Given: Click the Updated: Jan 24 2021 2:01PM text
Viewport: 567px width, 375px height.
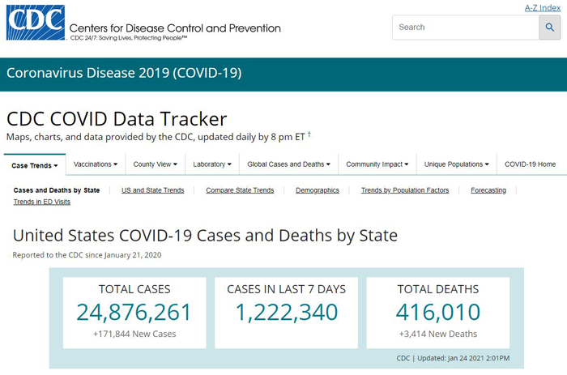Looking at the screenshot, I should (x=463, y=358).
